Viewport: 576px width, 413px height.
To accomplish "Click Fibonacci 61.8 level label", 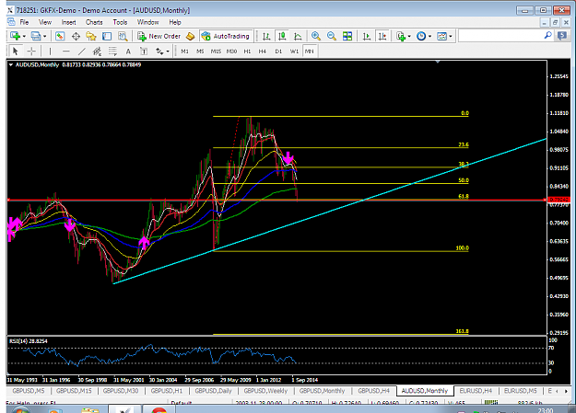I will (x=464, y=196).
